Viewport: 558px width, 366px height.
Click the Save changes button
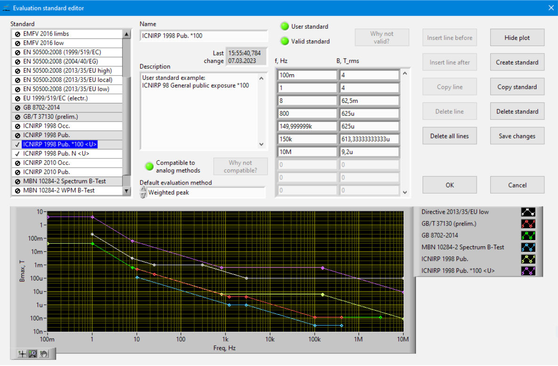pyautogui.click(x=517, y=136)
